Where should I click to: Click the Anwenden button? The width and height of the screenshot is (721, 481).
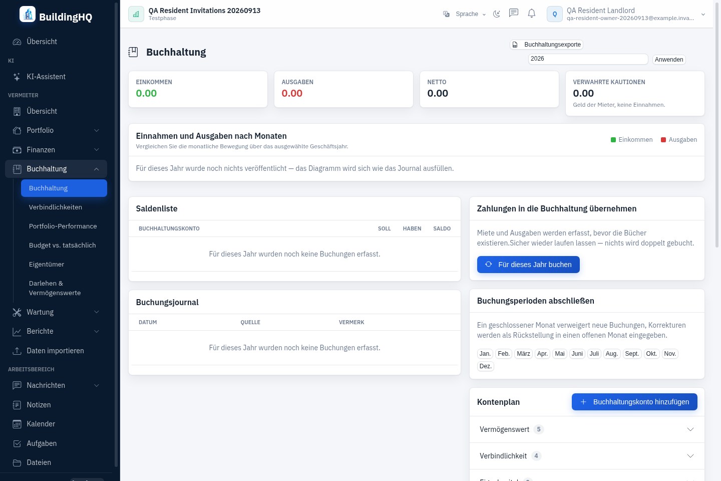(x=669, y=60)
